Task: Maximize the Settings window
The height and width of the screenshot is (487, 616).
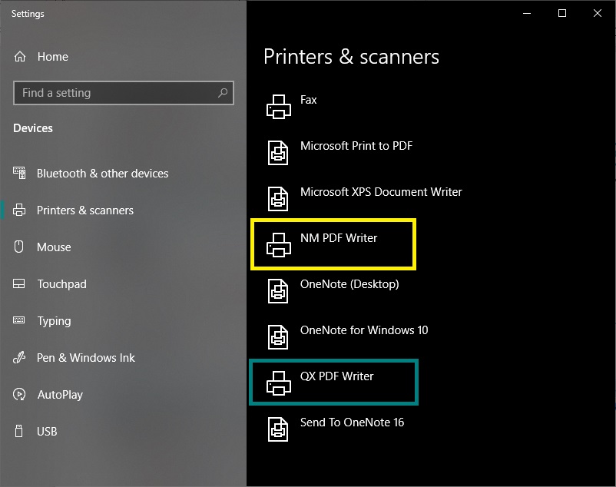Action: 562,13
